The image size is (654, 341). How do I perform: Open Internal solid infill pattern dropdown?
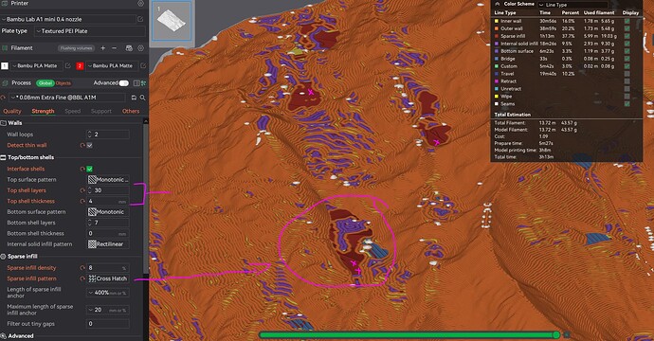[x=108, y=244]
